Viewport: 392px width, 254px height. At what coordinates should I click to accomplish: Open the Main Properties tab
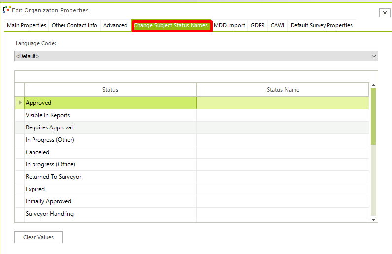[x=27, y=25]
